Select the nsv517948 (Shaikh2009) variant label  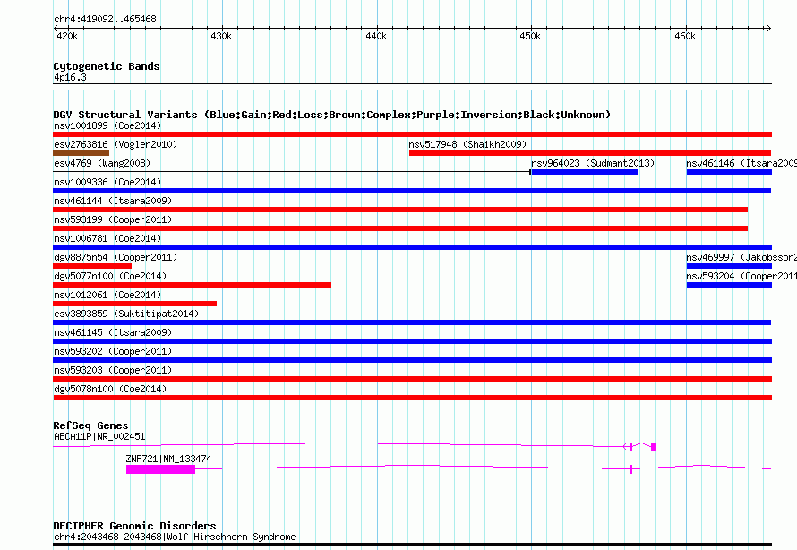[467, 144]
